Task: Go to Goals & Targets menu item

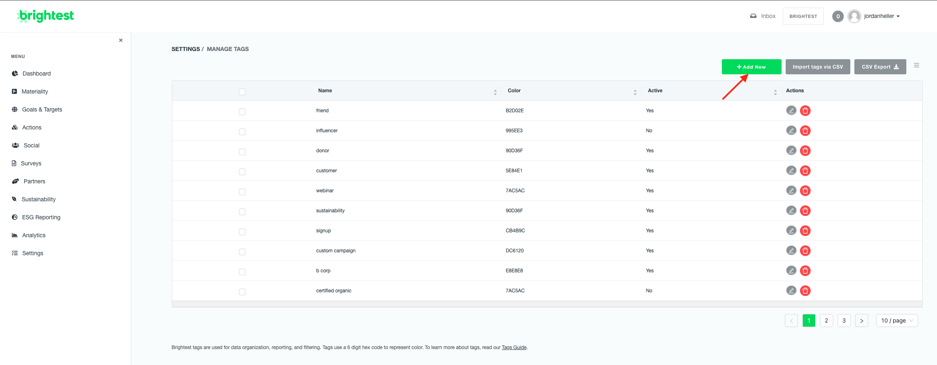Action: pos(42,109)
